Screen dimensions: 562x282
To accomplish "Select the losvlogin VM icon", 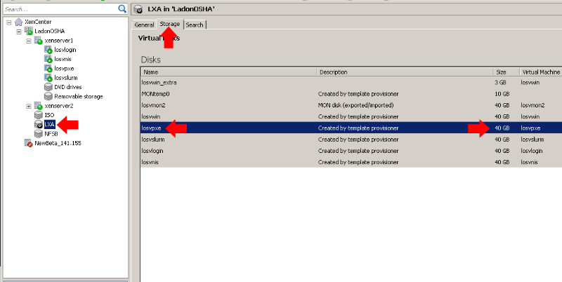I will (48, 51).
